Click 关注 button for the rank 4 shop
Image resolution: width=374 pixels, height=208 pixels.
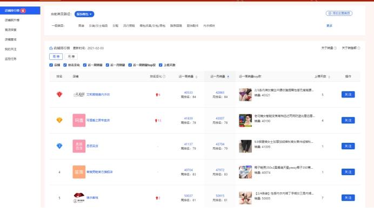(348, 172)
